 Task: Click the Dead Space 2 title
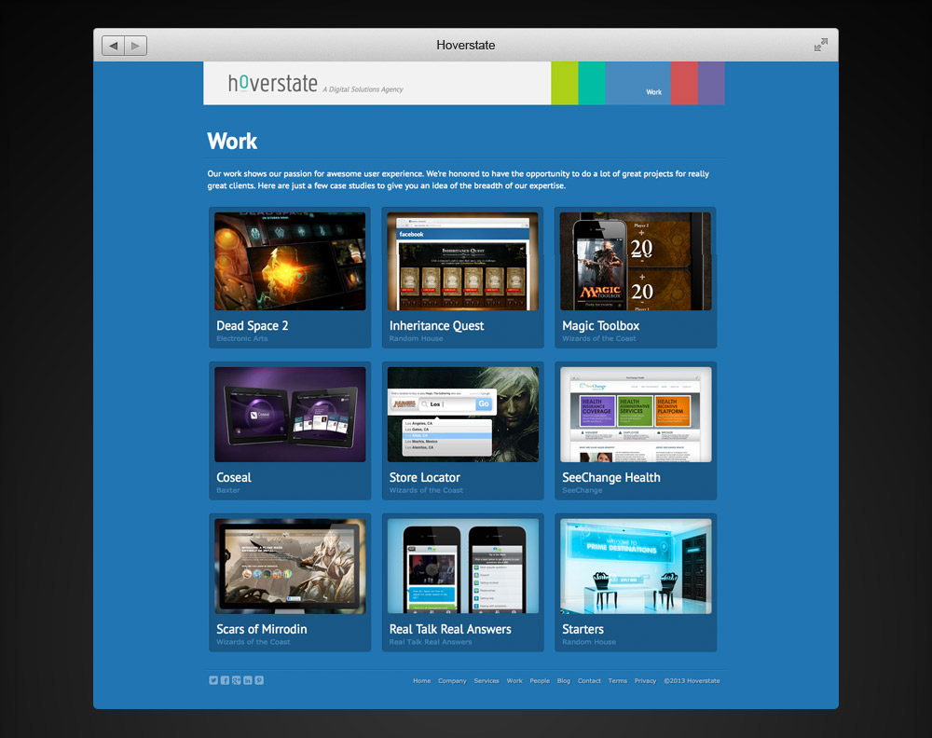click(x=252, y=325)
